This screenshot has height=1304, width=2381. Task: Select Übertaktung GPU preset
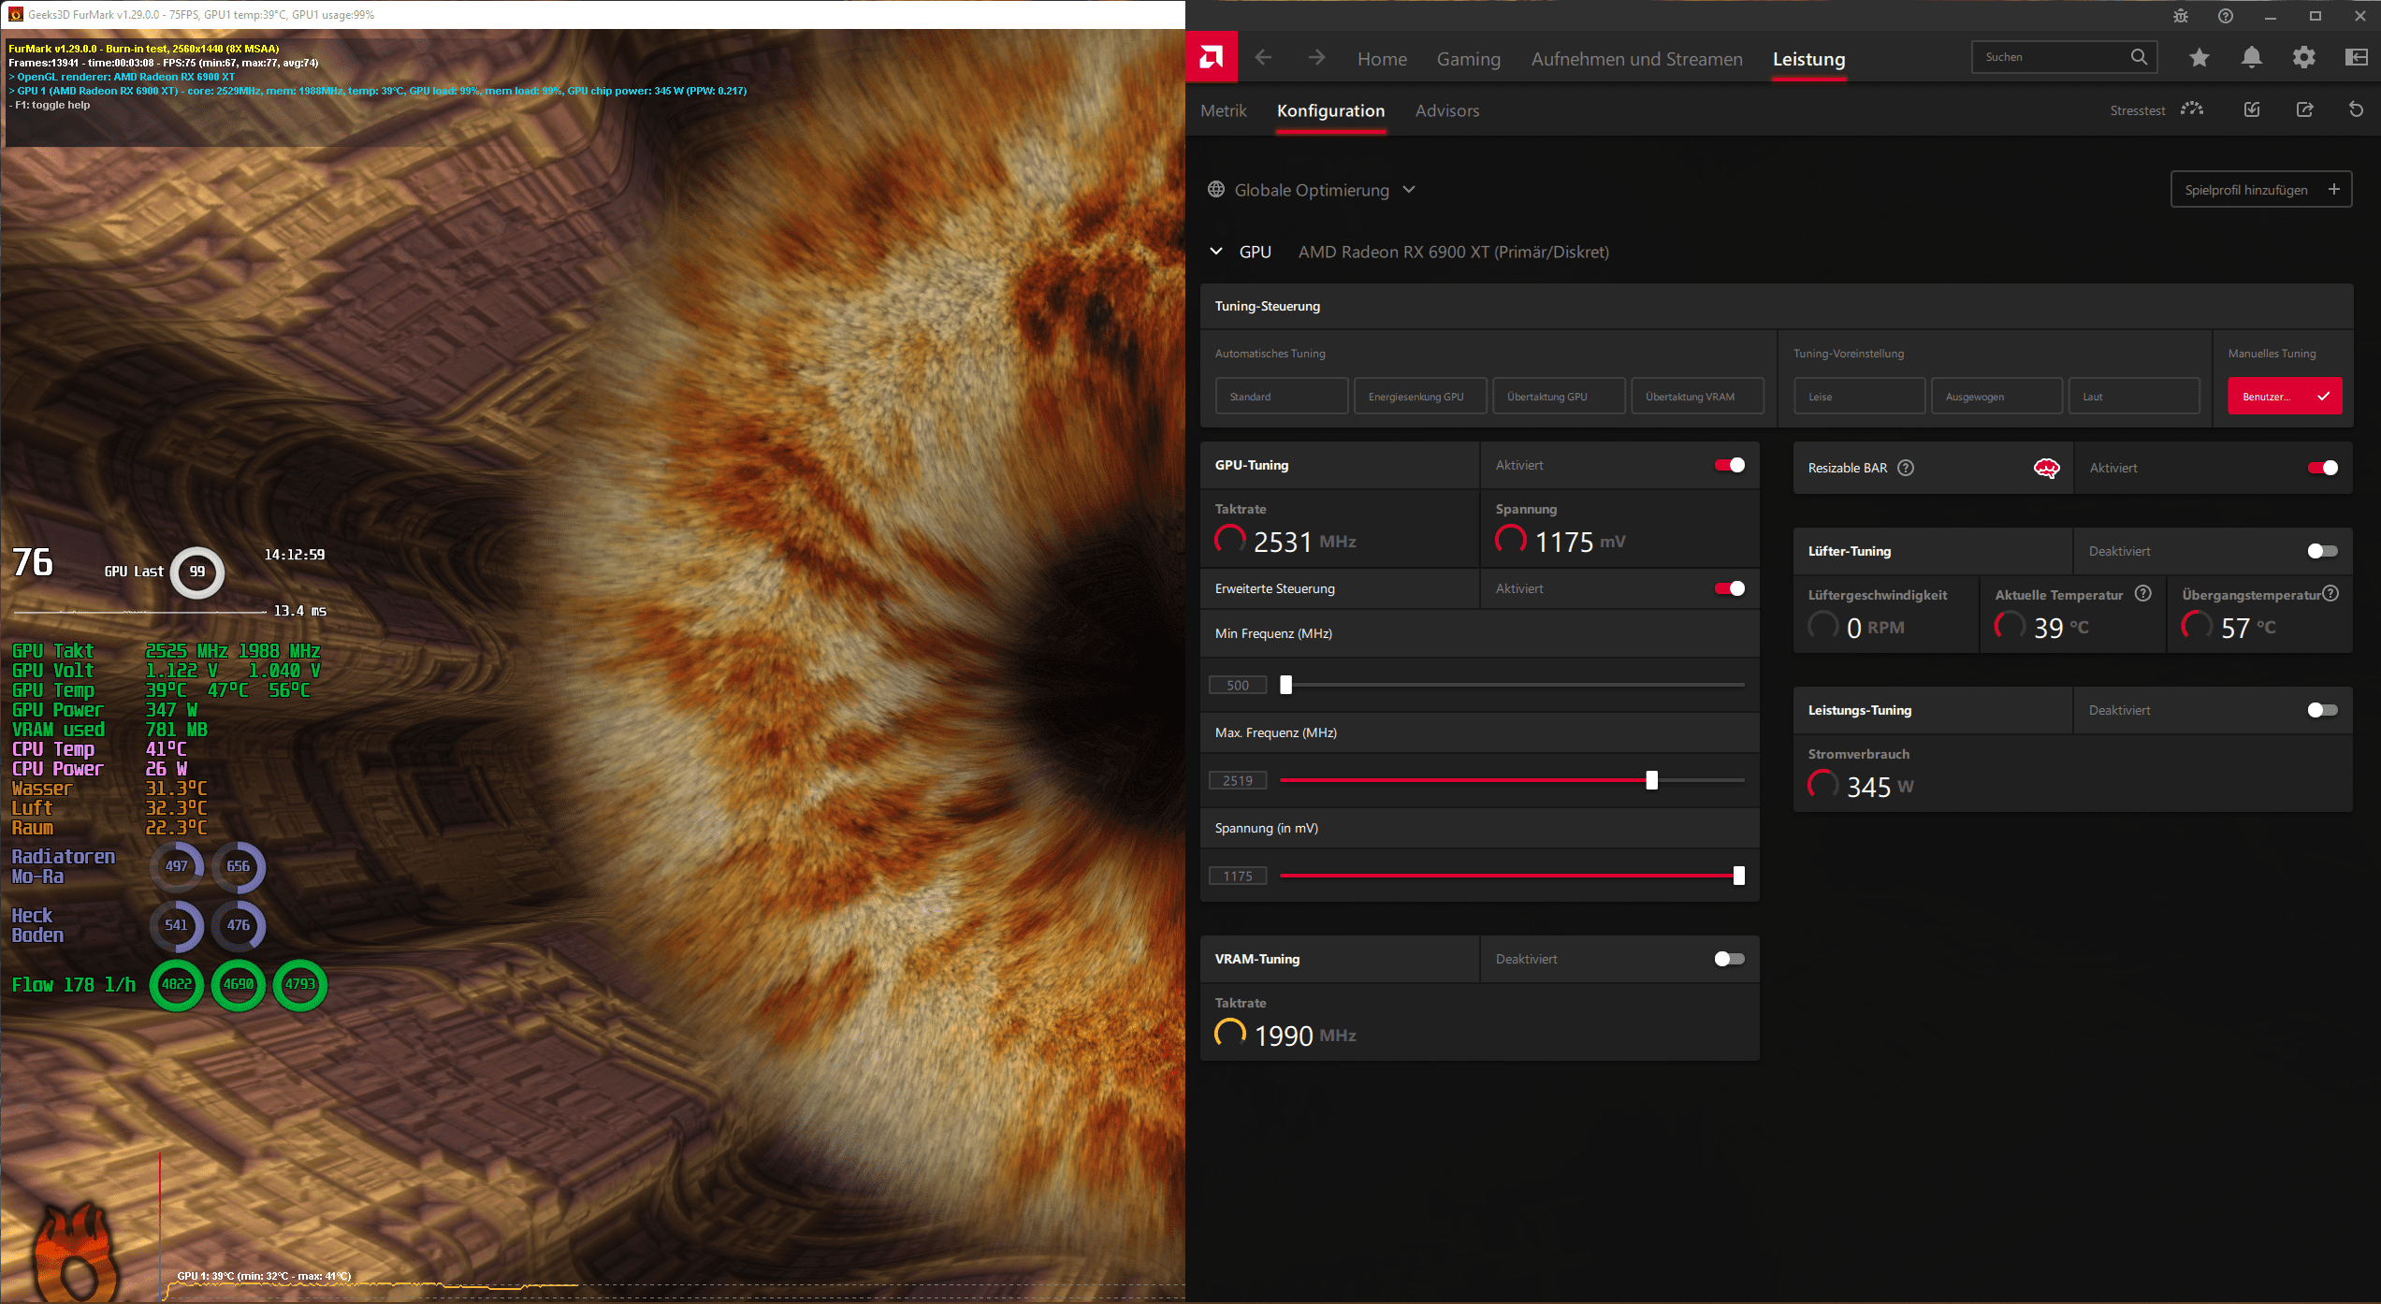coord(1559,397)
